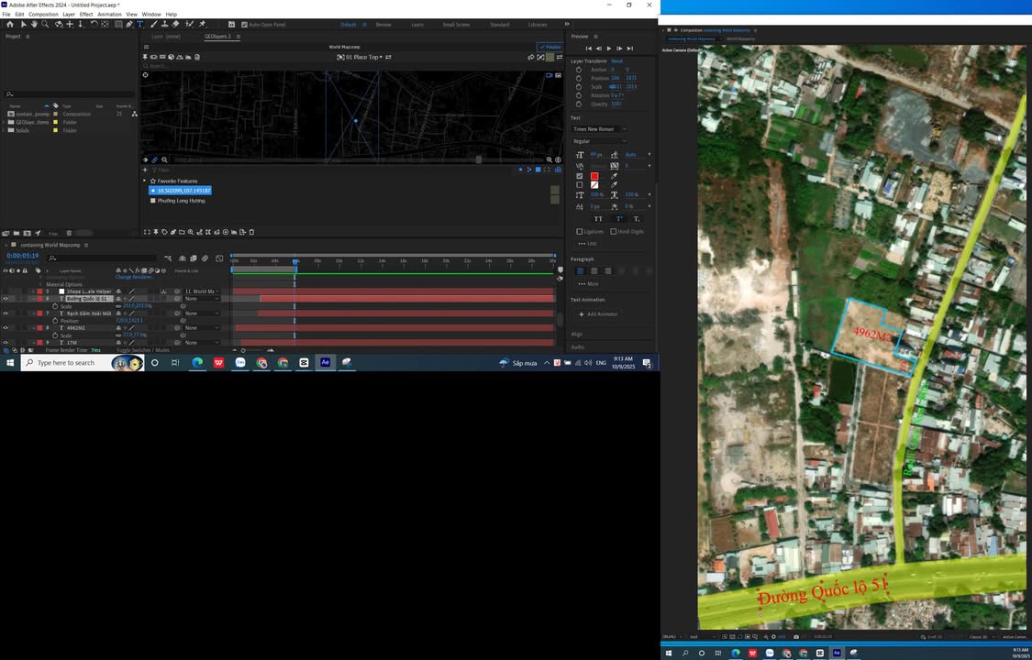Select the Hand tool in toolbar
The width and height of the screenshot is (1032, 660).
(34, 24)
